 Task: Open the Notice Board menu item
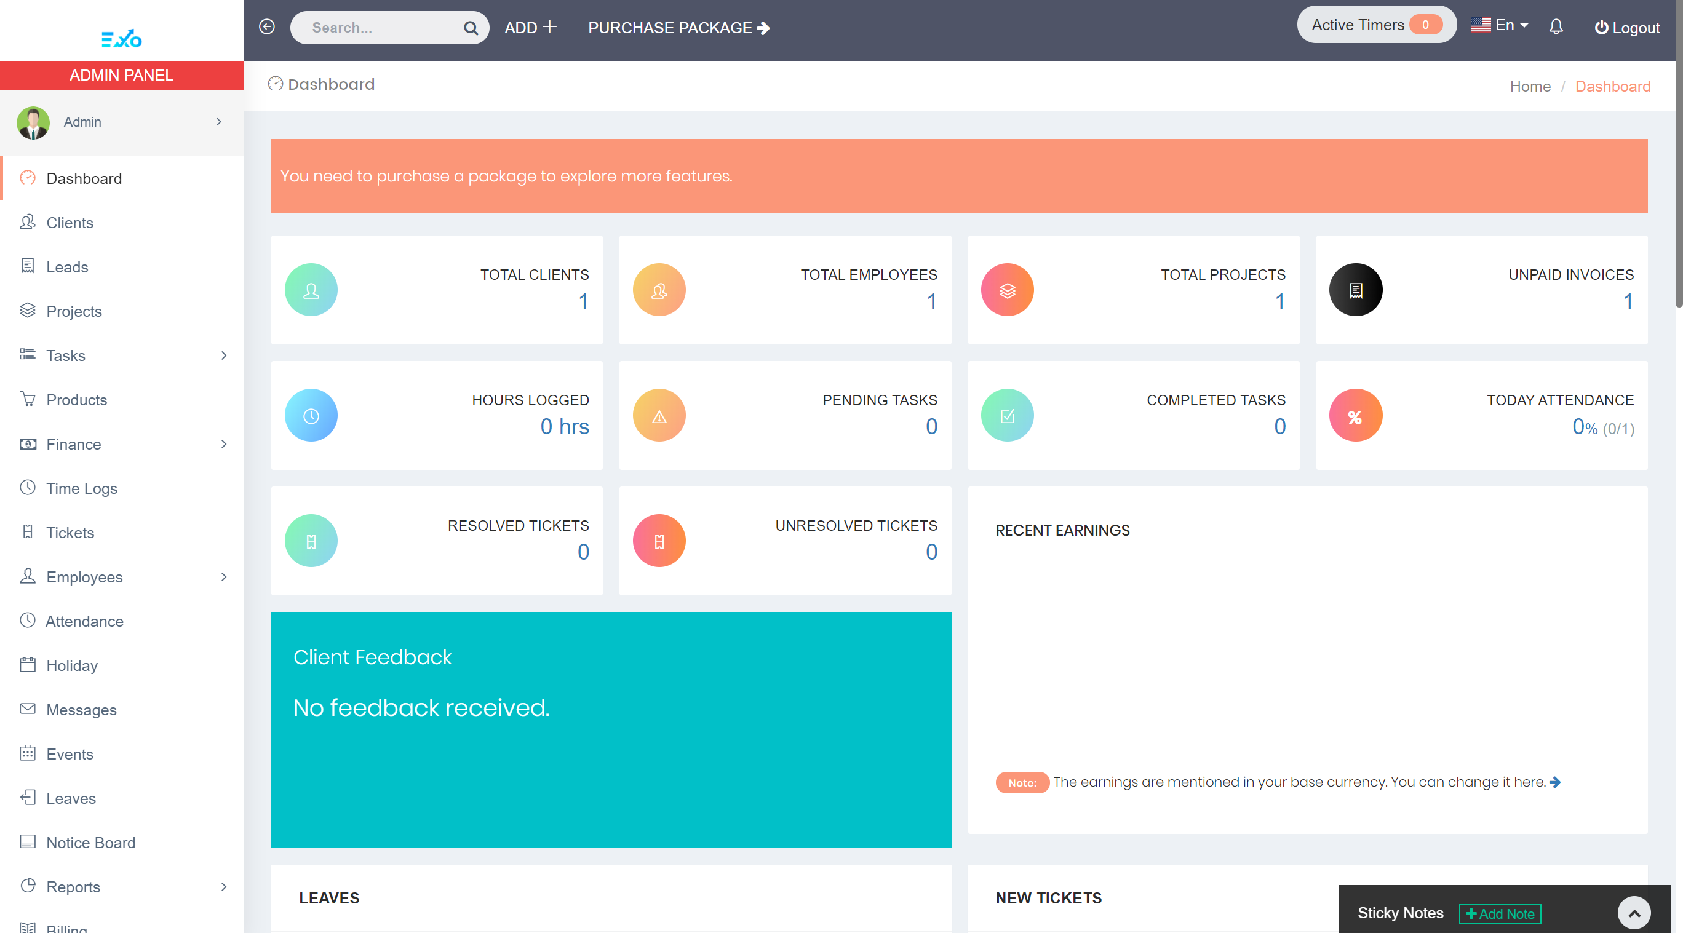91,842
